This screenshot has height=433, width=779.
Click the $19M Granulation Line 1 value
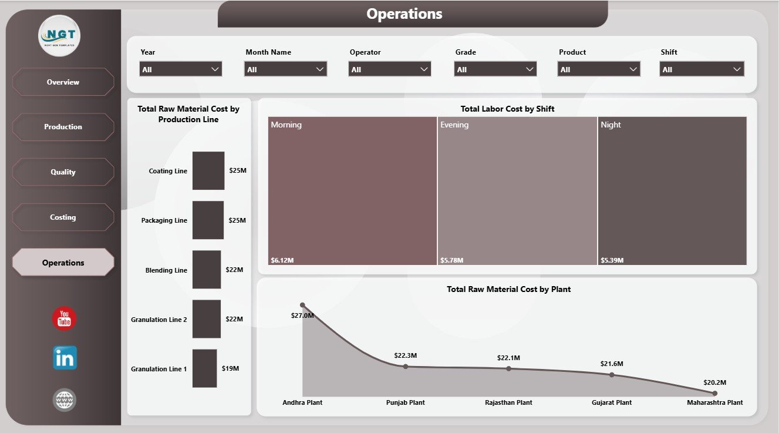230,368
